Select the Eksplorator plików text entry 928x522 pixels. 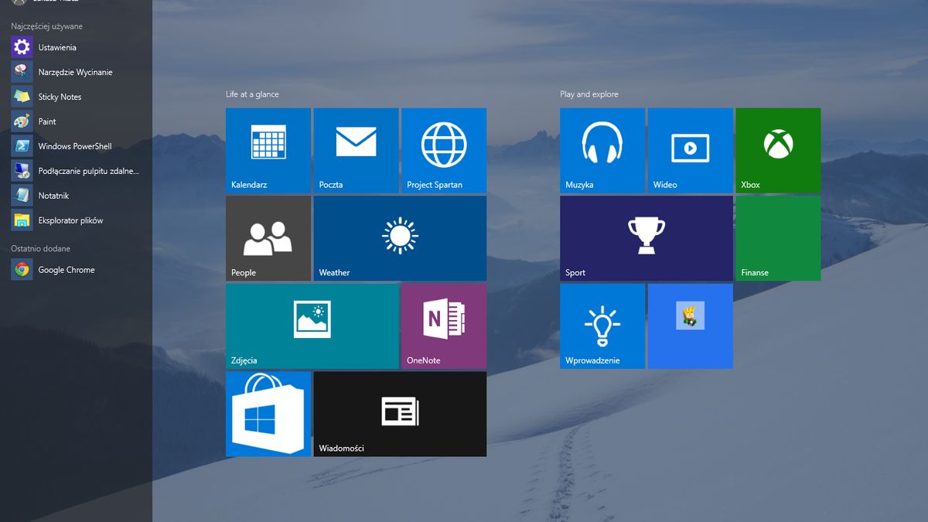70,221
